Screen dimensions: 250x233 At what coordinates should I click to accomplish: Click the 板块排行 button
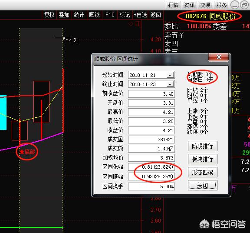(x=203, y=159)
